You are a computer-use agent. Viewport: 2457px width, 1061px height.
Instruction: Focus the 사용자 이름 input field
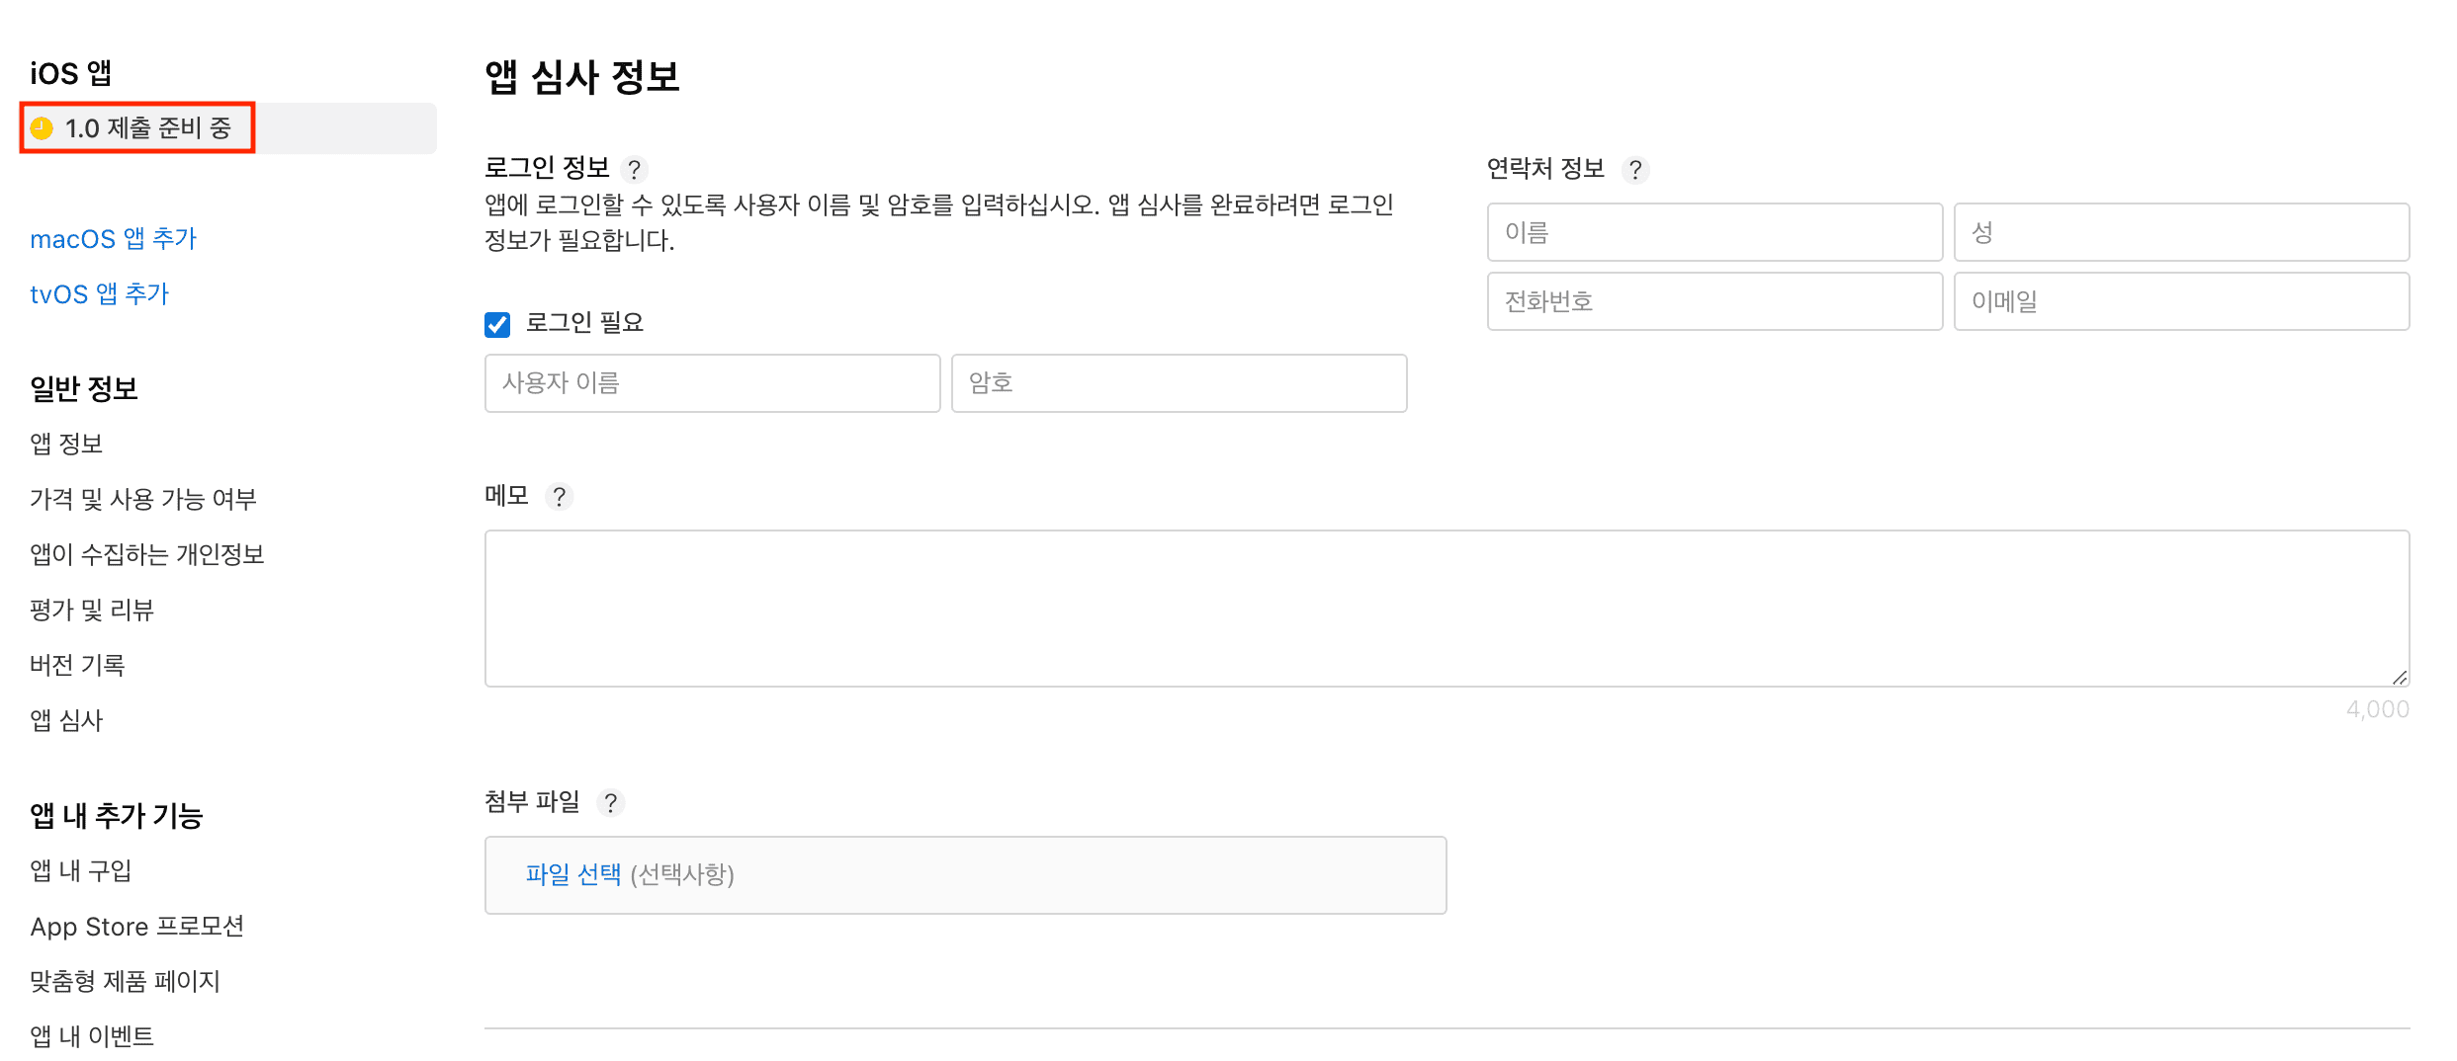coord(712,383)
